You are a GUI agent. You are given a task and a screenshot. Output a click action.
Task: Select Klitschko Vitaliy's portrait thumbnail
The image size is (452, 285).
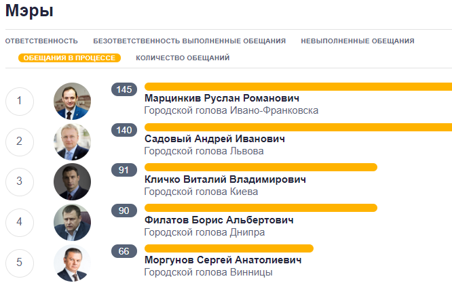72,181
